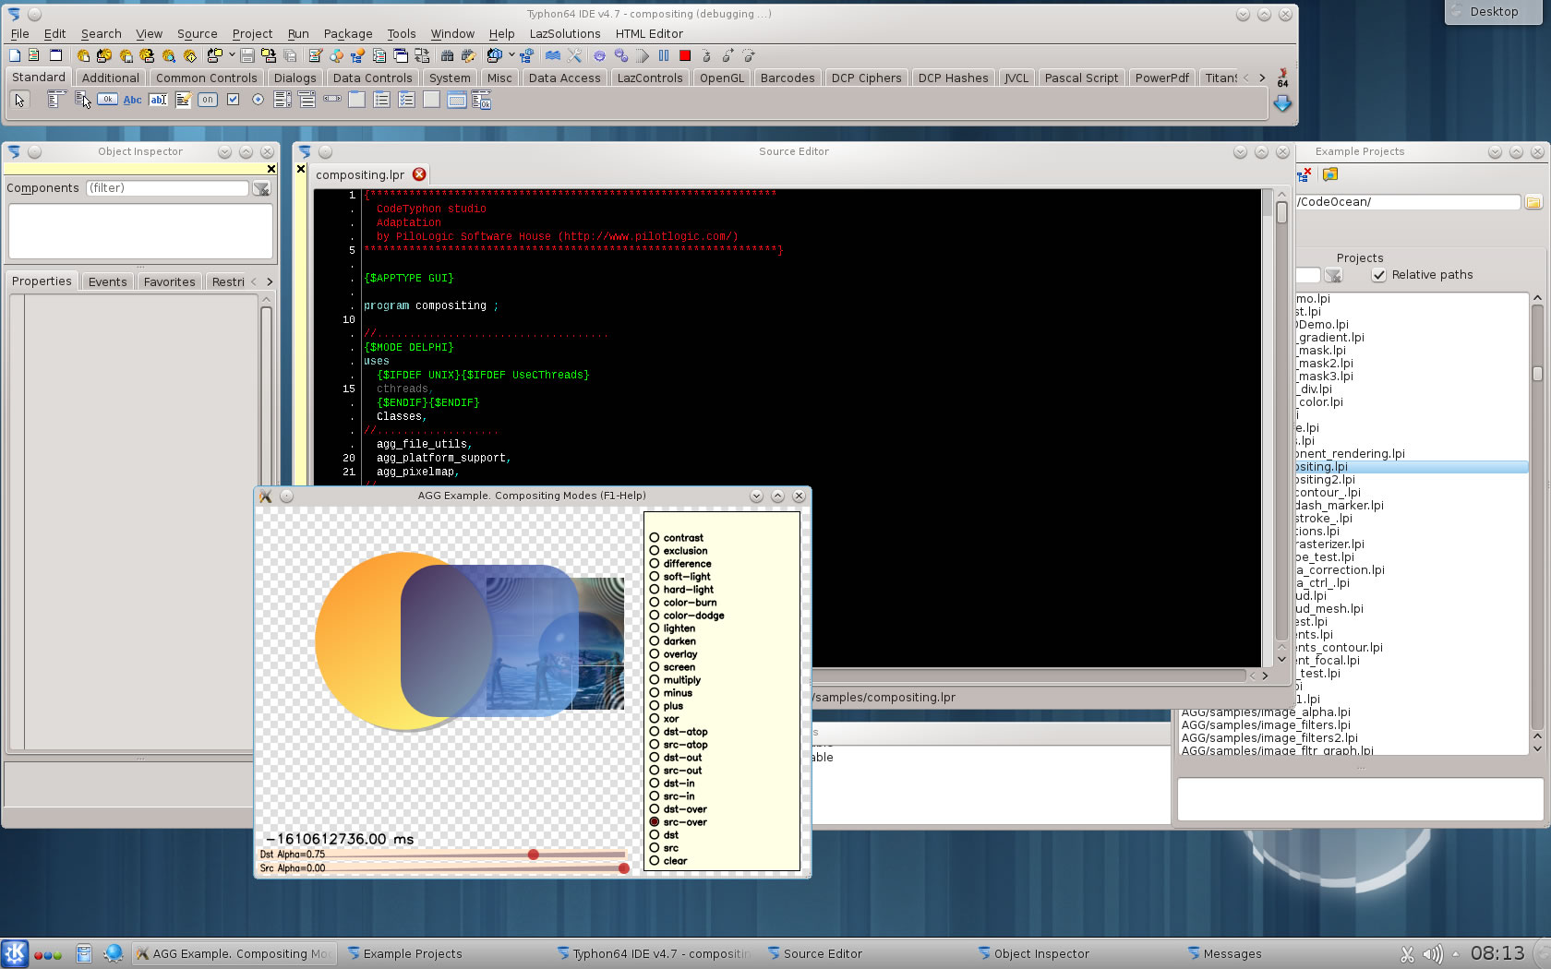Screen dimensions: 1551x969
Task: Click the wrench tools icon in toolbar
Action: pos(575,55)
